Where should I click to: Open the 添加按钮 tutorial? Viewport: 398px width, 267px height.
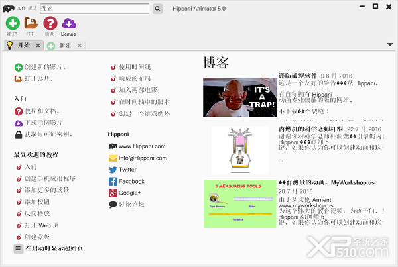(37, 202)
